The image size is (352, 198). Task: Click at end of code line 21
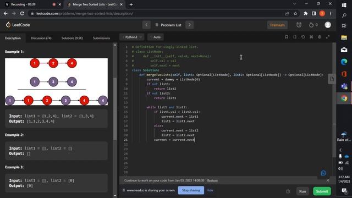[x=195, y=140]
